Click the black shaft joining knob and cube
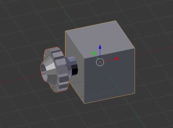 coord(75,70)
